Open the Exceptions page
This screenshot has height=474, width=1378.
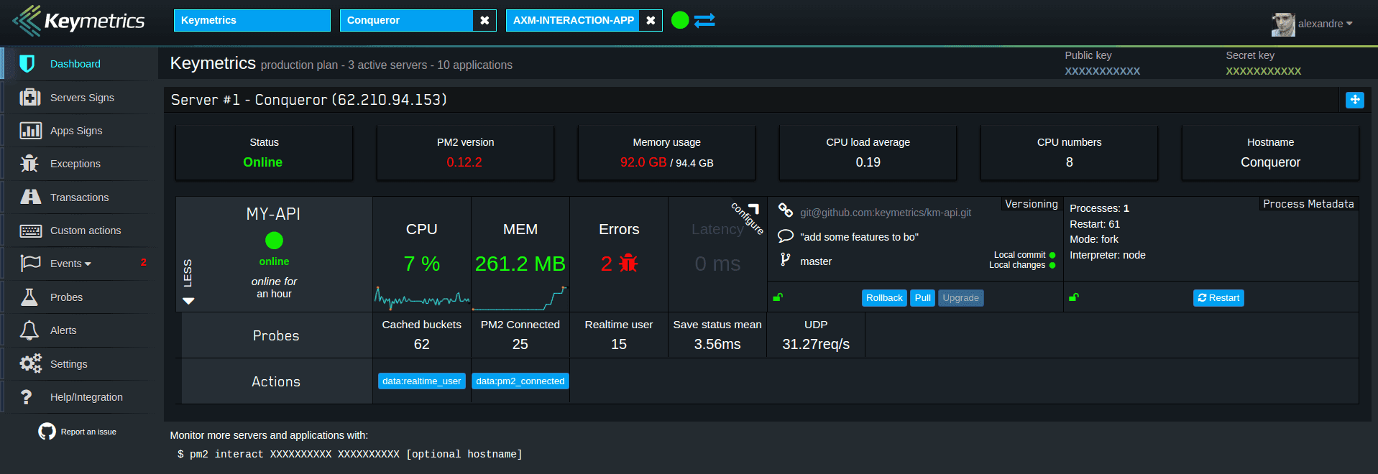coord(75,164)
